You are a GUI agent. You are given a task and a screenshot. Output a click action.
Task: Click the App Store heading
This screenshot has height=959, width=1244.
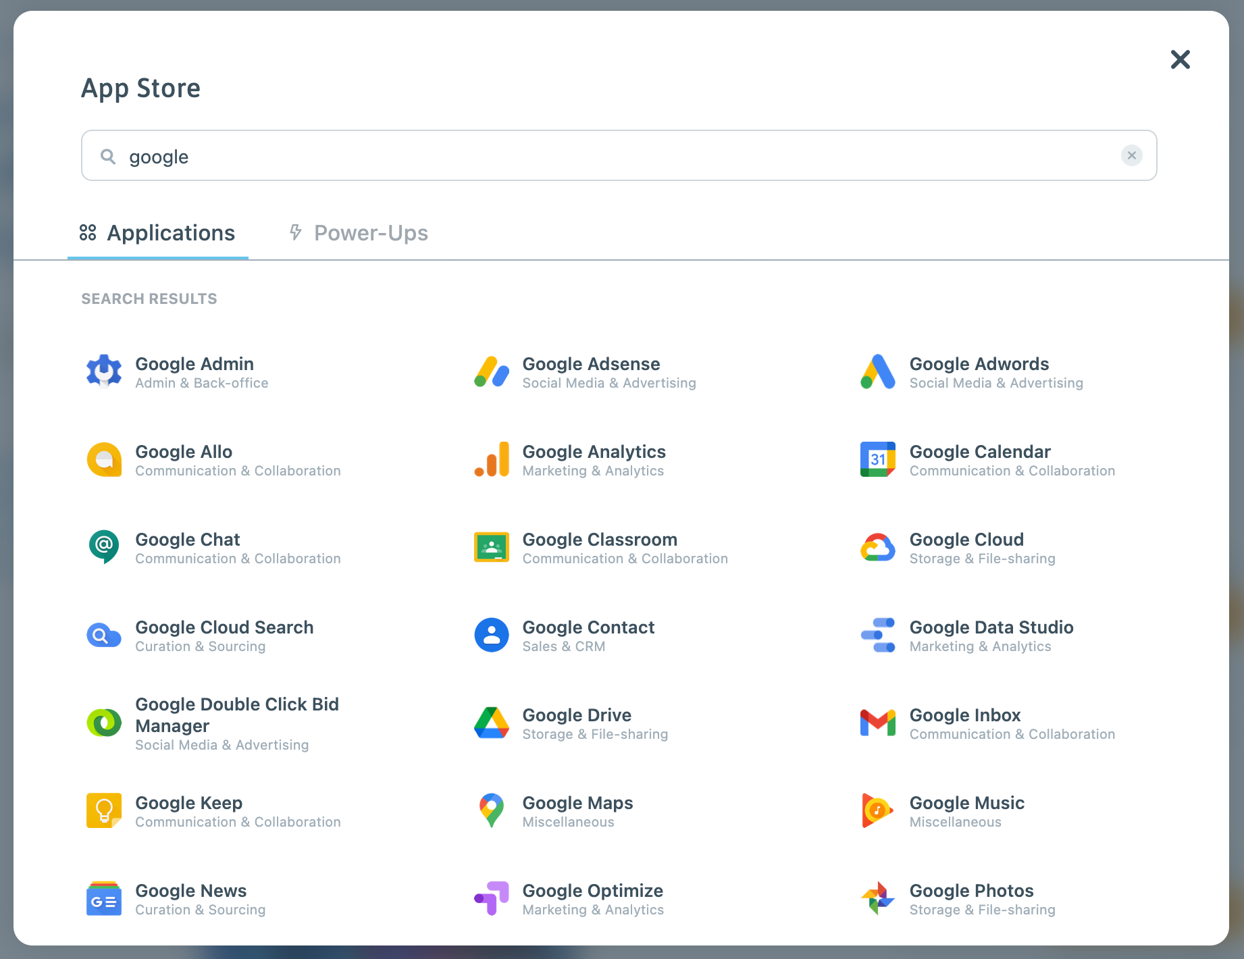(x=140, y=88)
